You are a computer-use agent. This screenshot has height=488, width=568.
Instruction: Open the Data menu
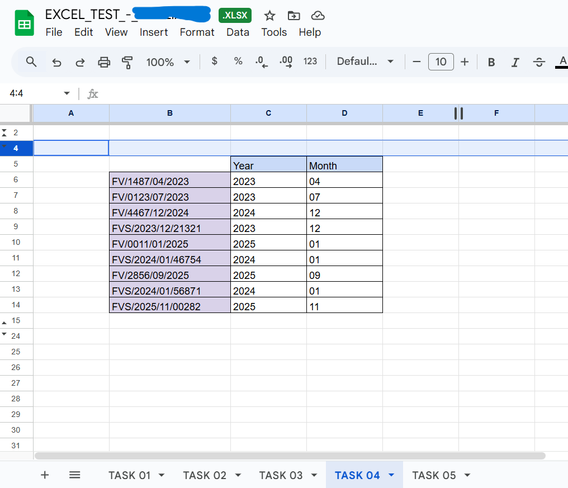[238, 32]
